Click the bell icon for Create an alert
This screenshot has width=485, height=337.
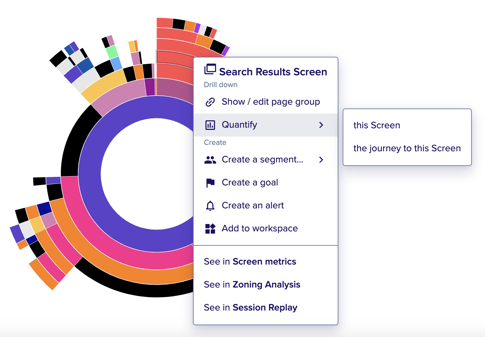[210, 206]
